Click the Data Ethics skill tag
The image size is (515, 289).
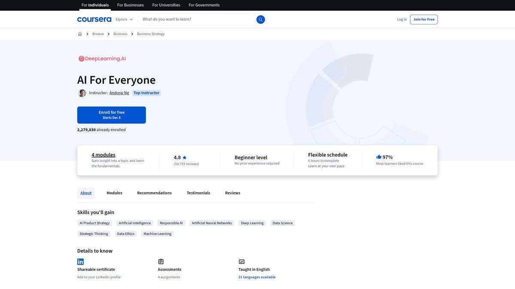126,234
